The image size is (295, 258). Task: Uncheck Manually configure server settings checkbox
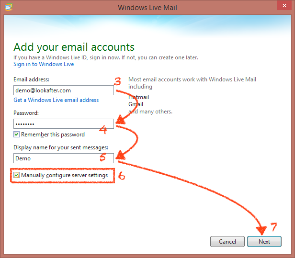pyautogui.click(x=17, y=176)
